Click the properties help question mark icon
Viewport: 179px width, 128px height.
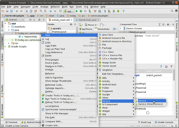(x=161, y=66)
